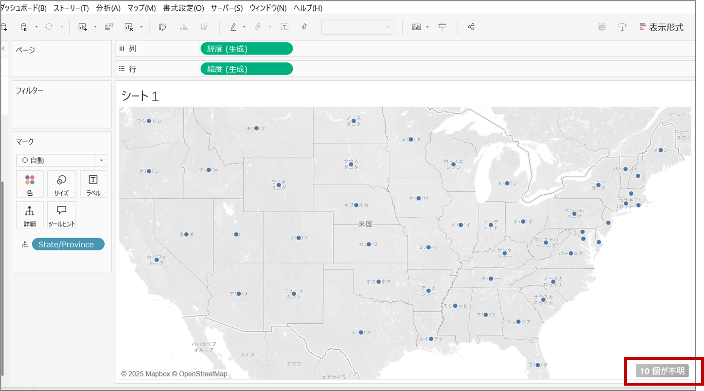Click the ページ shelf header
The height and width of the screenshot is (391, 704).
pyautogui.click(x=25, y=50)
